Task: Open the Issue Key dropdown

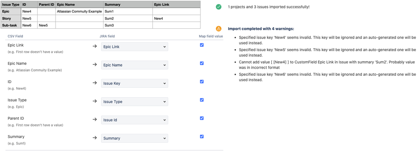Action: tap(134, 84)
